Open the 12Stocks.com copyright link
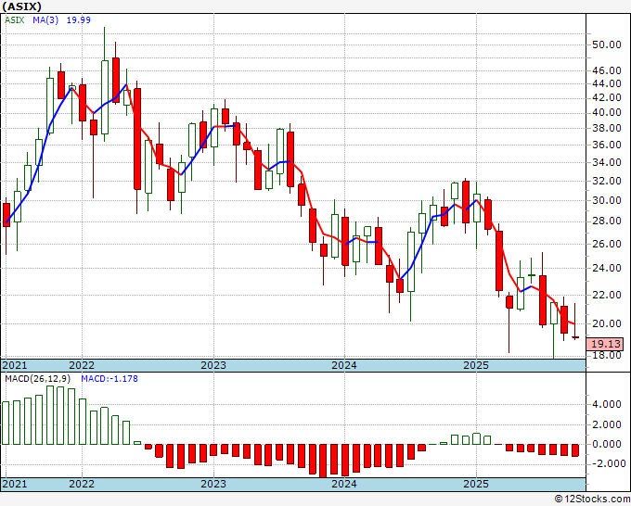The height and width of the screenshot is (506, 631). [x=592, y=500]
